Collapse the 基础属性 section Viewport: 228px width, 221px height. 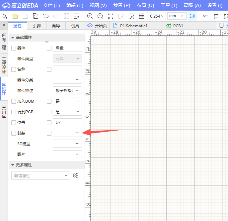point(13,38)
